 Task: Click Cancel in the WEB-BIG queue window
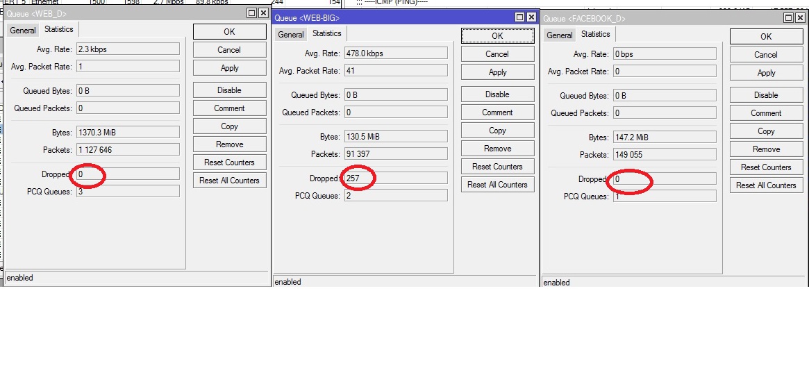tap(497, 54)
